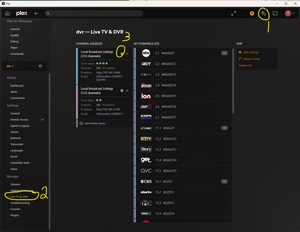
Task: Click the Plex logo
Action: click(x=22, y=13)
